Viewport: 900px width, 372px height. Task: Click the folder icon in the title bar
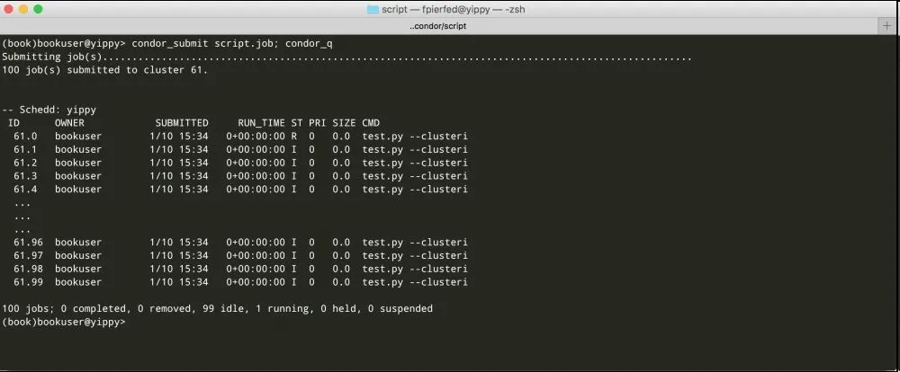373,9
